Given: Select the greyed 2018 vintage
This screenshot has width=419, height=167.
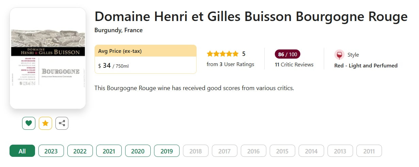Looking at the screenshot, I should pyautogui.click(x=196, y=151).
